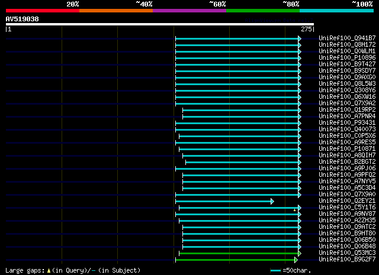Click the AV519038 query name
Screen dimensions: 379x275
pos(23,19)
